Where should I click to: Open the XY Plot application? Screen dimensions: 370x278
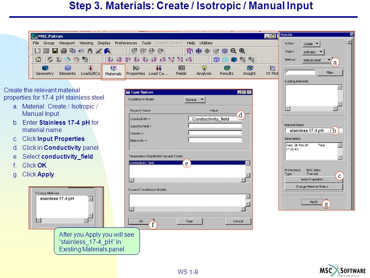click(x=272, y=70)
